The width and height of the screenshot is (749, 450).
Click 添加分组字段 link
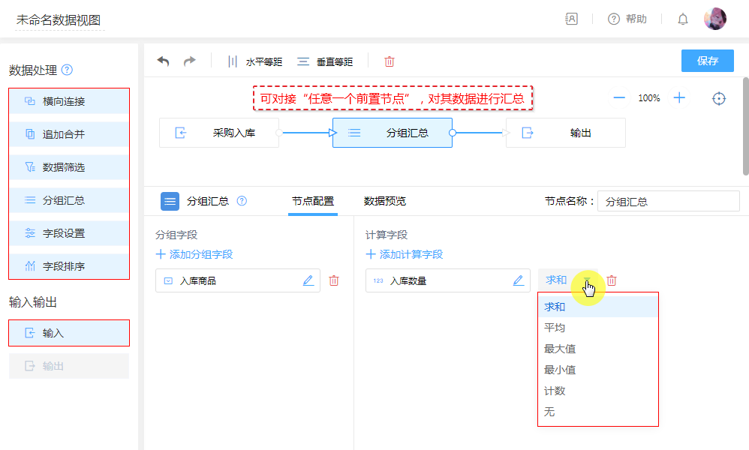coord(194,254)
